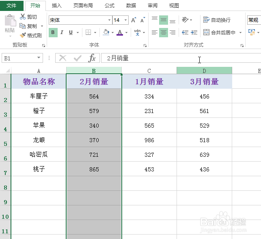Switch to the Data (数据) tab
Screen dimensions: 261x239
[x=131, y=6]
